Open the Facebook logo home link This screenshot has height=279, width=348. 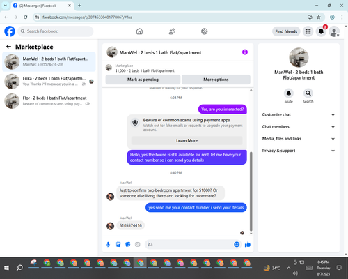(10, 31)
